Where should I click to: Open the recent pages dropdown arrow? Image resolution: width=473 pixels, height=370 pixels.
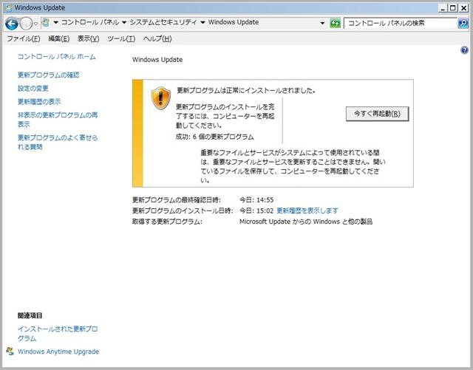35,24
